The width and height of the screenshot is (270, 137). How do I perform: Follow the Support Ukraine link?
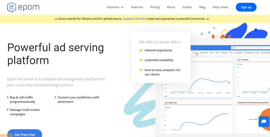click(134, 19)
